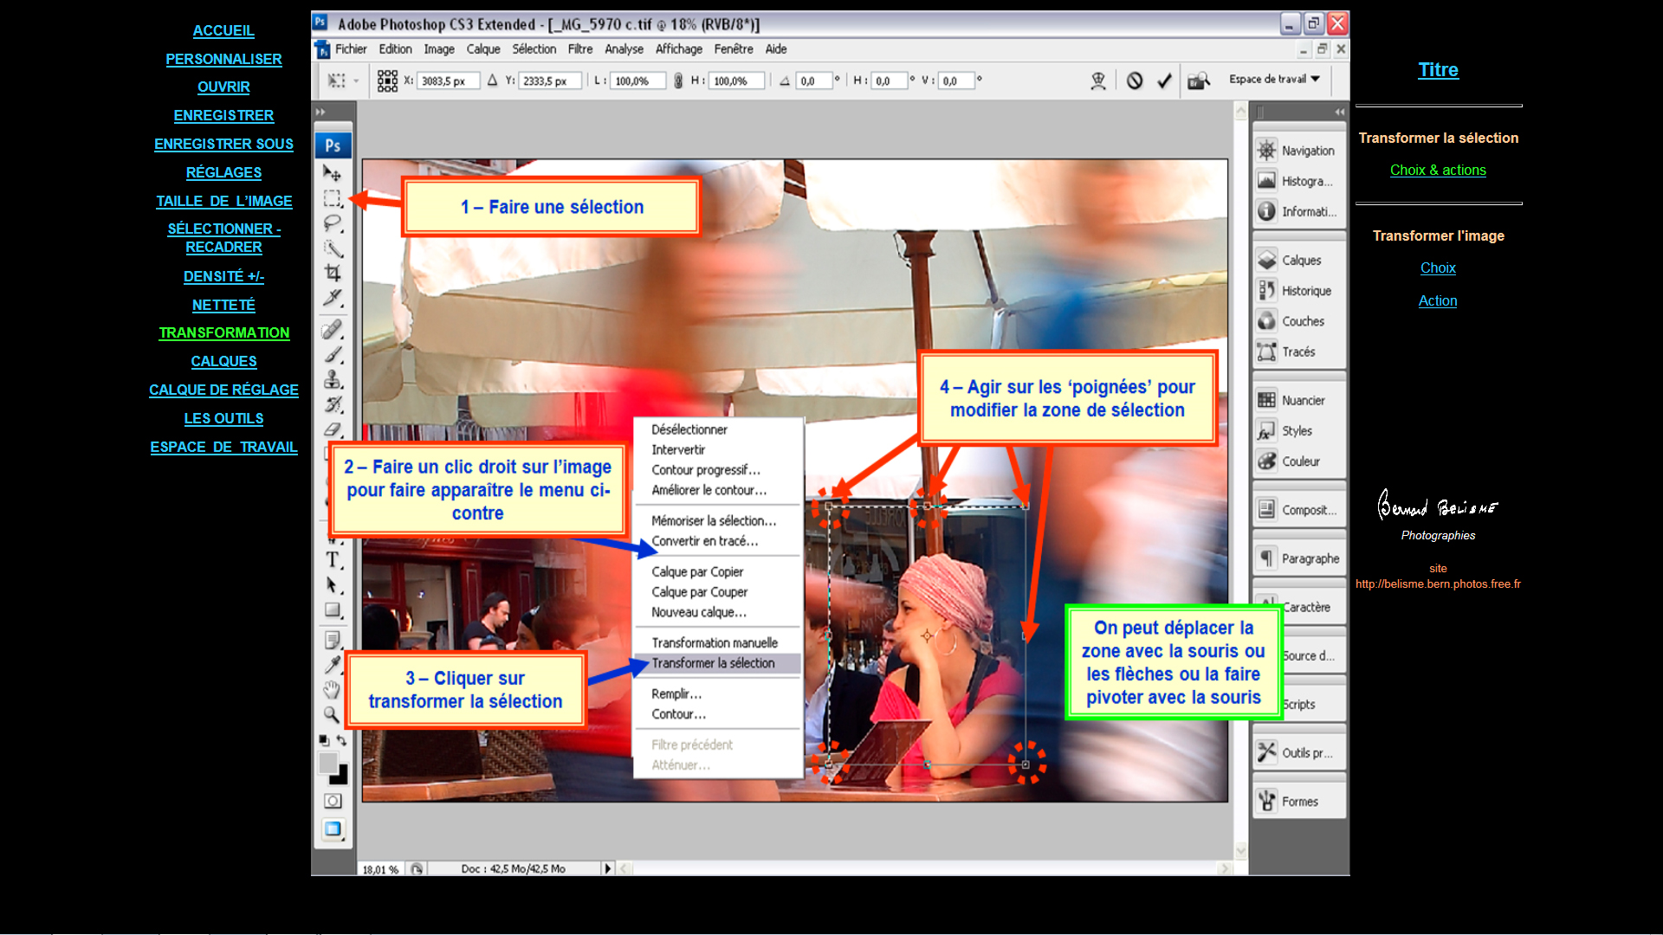Open the Historique panel

(x=1298, y=291)
